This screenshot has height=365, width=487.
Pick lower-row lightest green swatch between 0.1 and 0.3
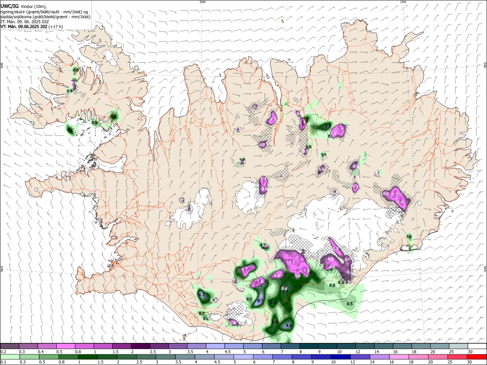pyautogui.click(x=10, y=357)
